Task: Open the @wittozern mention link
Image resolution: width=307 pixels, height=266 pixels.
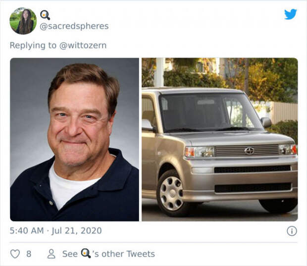Action: coord(83,45)
